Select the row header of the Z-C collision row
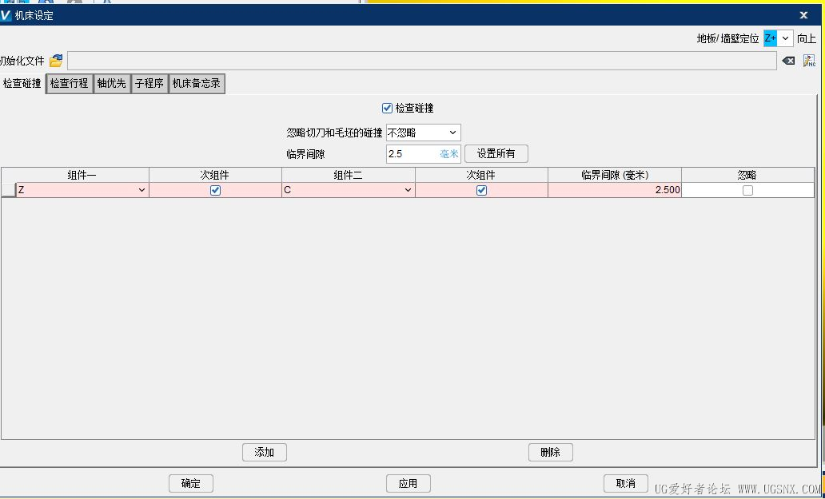Viewport: 825px width, 499px height. point(9,190)
